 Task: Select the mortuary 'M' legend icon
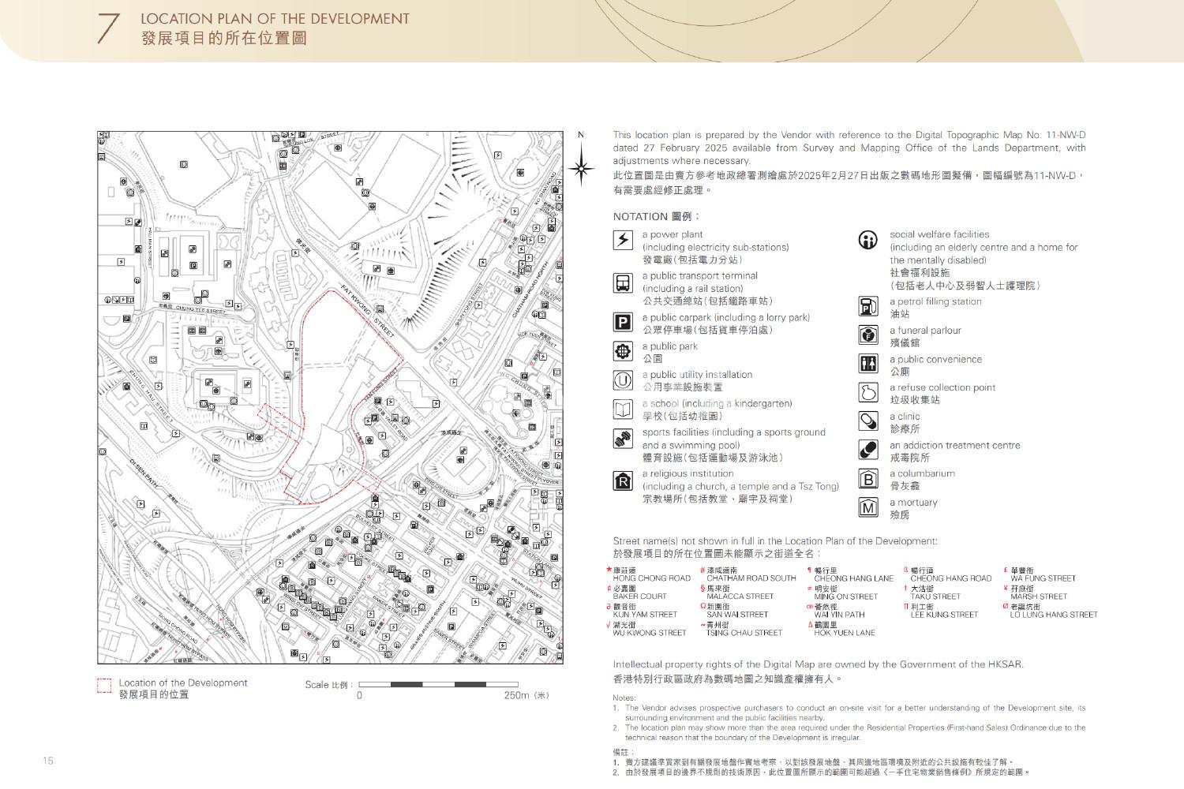pyautogui.click(x=868, y=507)
